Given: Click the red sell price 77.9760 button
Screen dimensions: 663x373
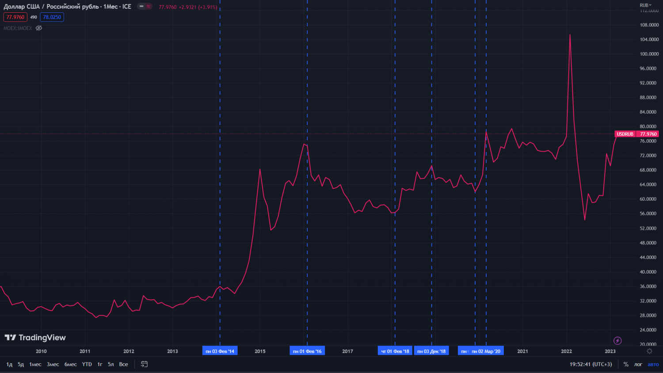Looking at the screenshot, I should pos(15,17).
